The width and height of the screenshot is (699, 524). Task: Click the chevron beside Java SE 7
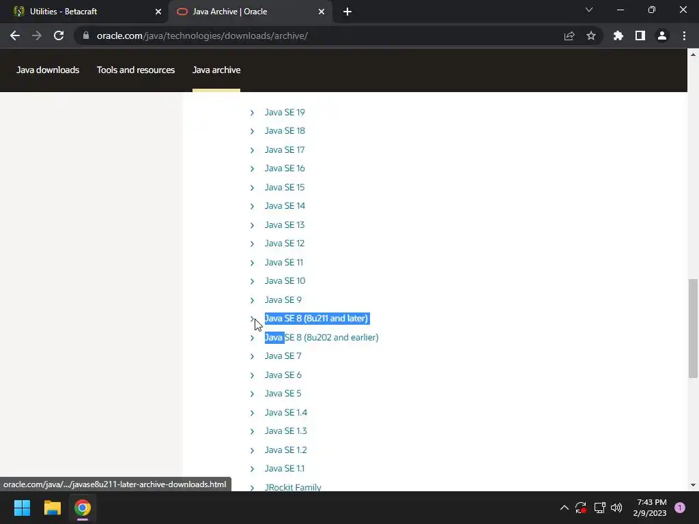pyautogui.click(x=252, y=356)
